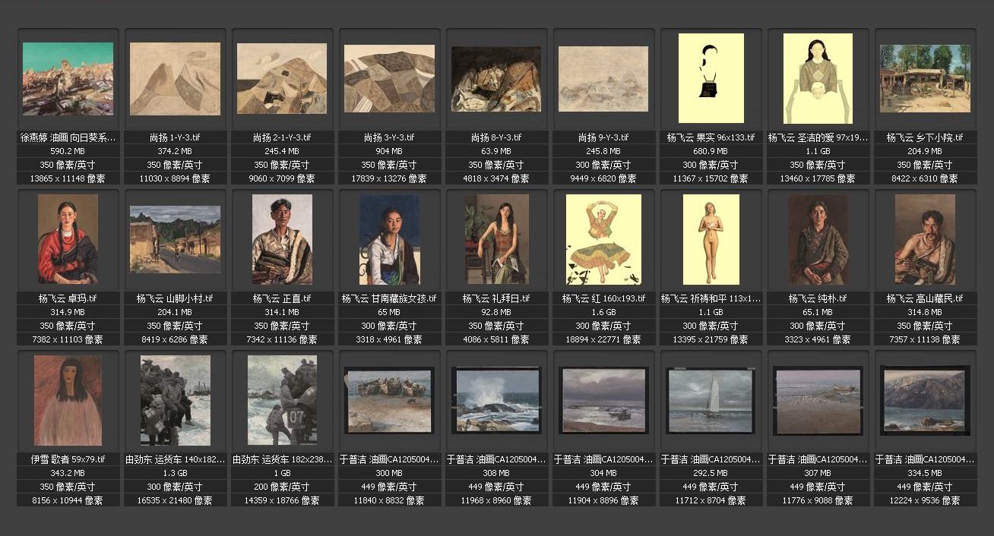The image size is (994, 536).
Task: Open the 尚扬 1-Y-3.tif thumbnail
Action: point(175,78)
